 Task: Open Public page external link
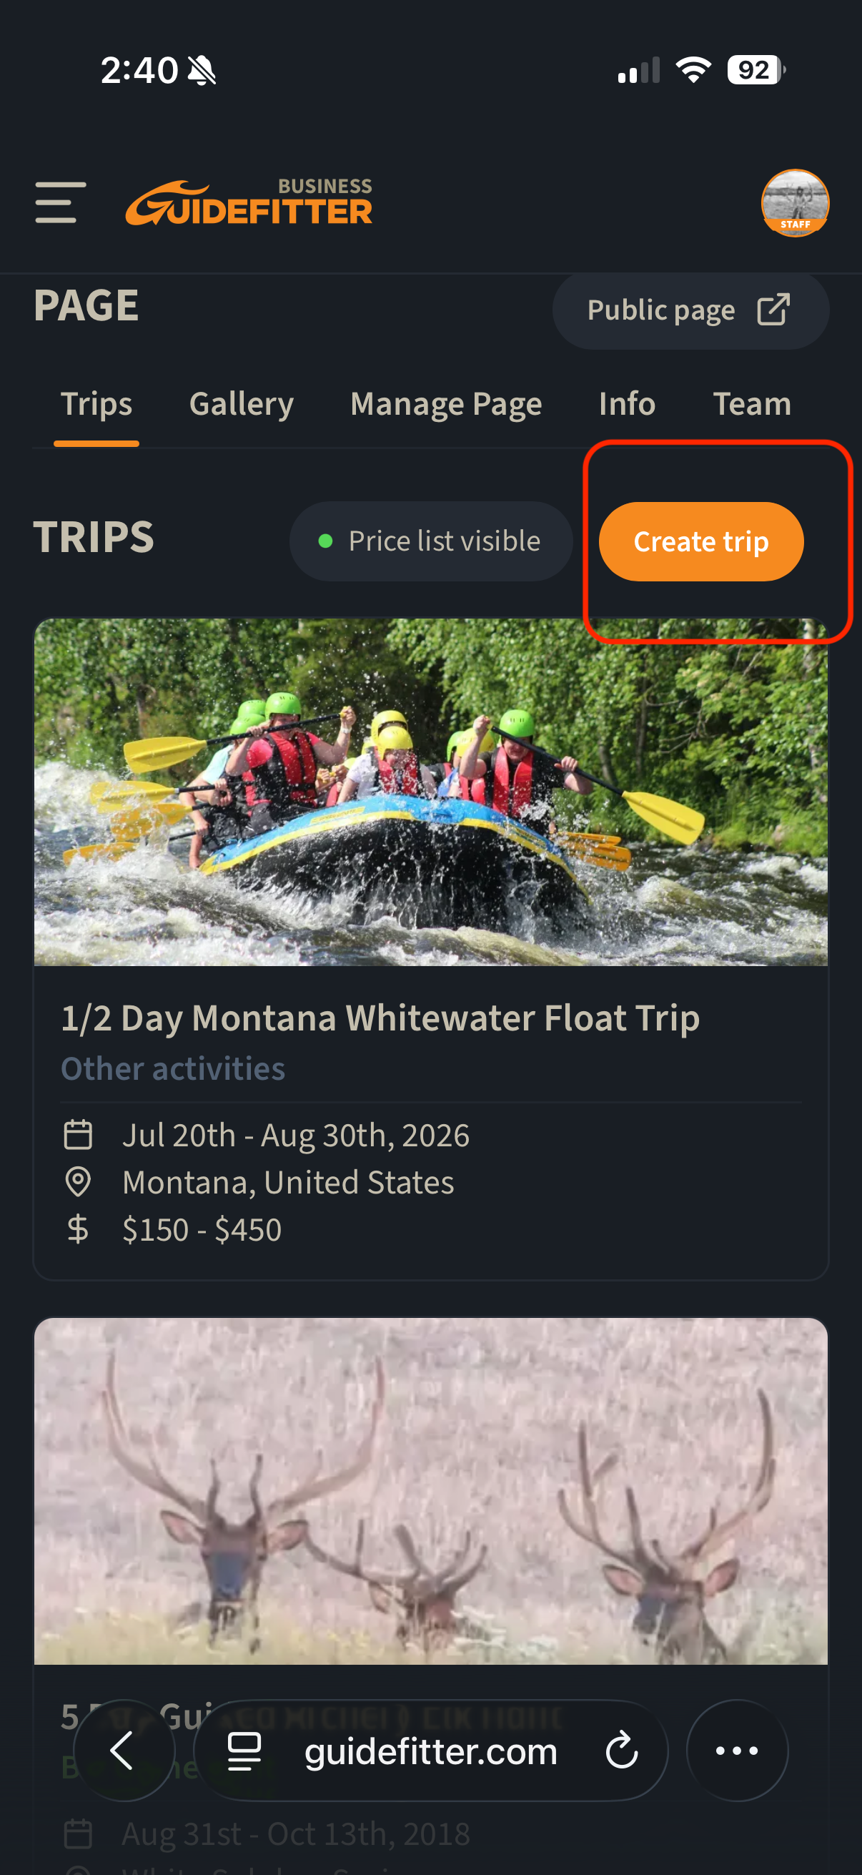690,310
